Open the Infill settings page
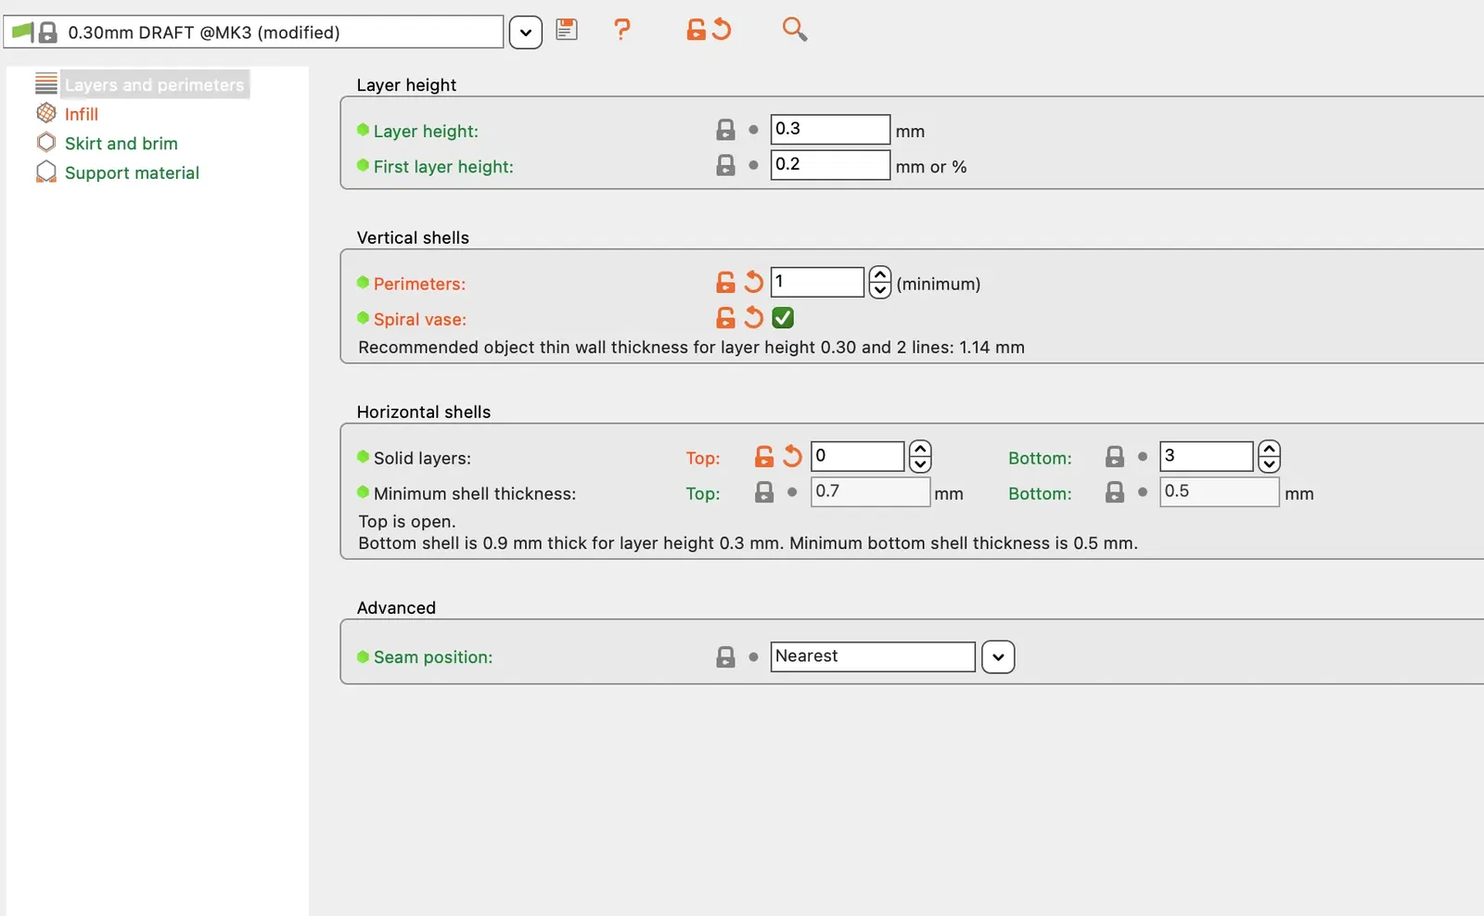This screenshot has height=916, width=1484. point(81,114)
